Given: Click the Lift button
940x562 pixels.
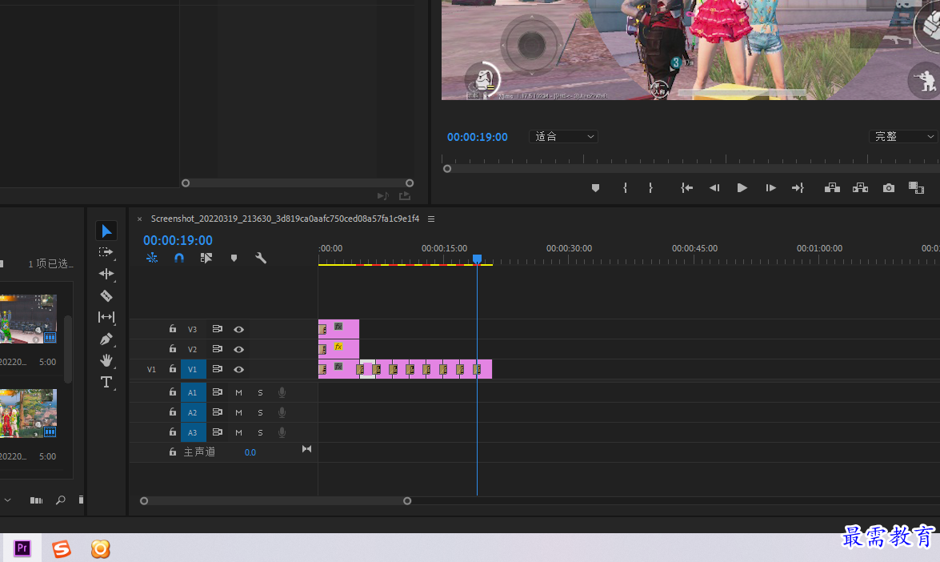Looking at the screenshot, I should (x=832, y=188).
